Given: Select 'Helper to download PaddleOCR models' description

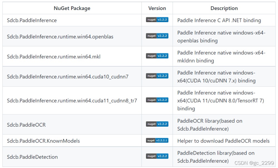Looking at the screenshot, I should click(x=223, y=141).
